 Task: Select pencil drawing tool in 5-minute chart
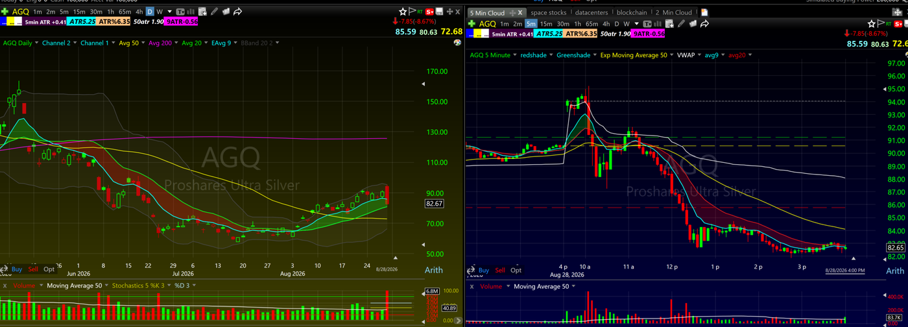[x=681, y=24]
